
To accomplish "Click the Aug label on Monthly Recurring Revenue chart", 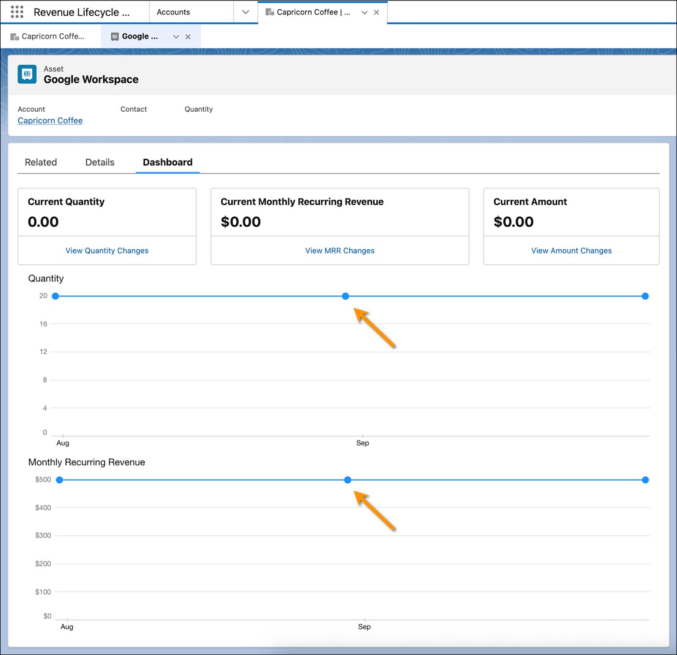I will [67, 627].
